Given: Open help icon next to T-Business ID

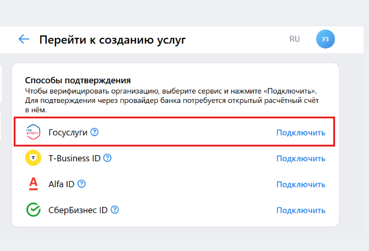Looking at the screenshot, I should pyautogui.click(x=107, y=158).
